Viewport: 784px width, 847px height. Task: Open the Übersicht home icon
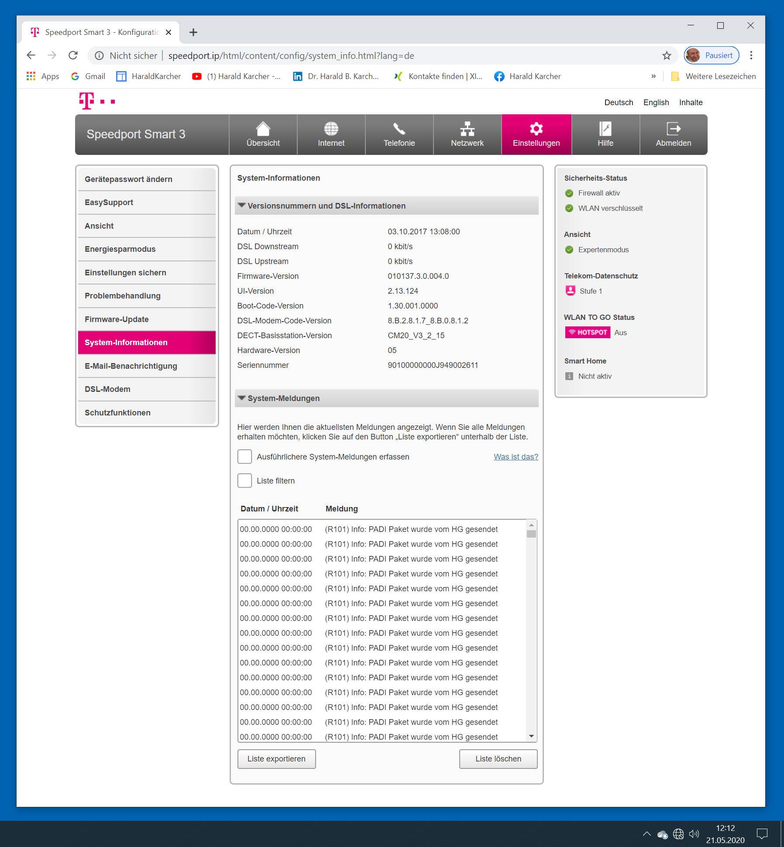263,129
